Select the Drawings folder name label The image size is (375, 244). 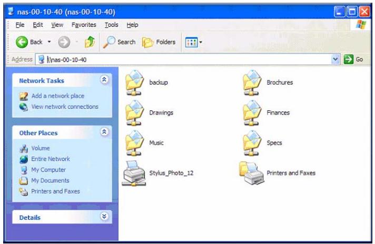161,113
